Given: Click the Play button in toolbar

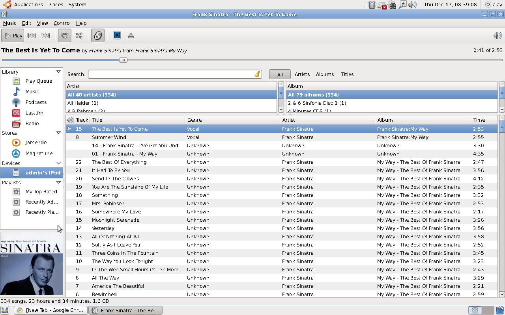Looking at the screenshot, I should pos(13,35).
